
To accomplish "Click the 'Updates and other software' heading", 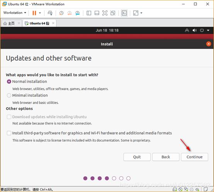I will (x=49, y=58).
